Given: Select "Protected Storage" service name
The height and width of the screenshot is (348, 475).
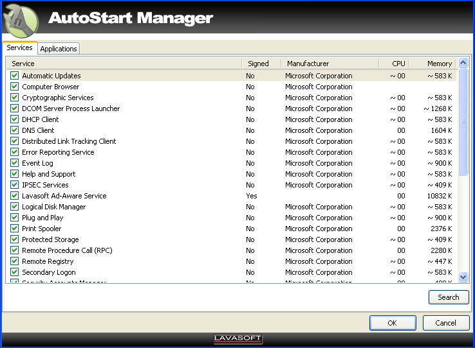Looking at the screenshot, I should (50, 239).
